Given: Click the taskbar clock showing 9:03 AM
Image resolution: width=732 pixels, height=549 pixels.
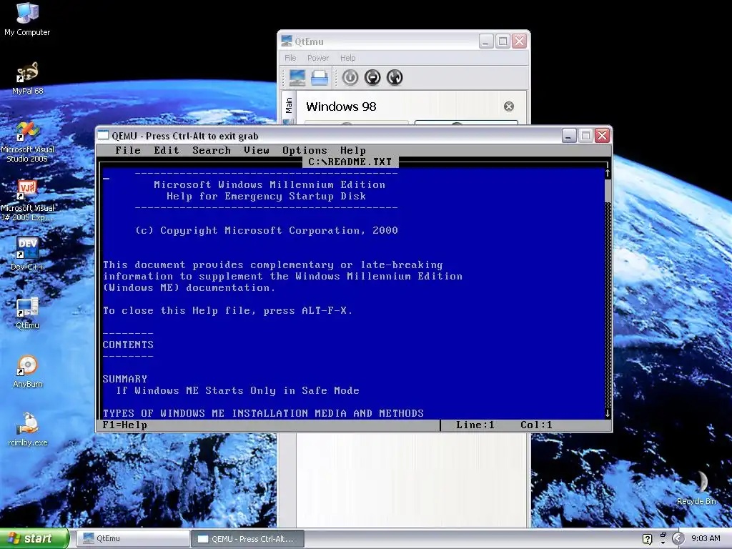Looking at the screenshot, I should pos(706,538).
